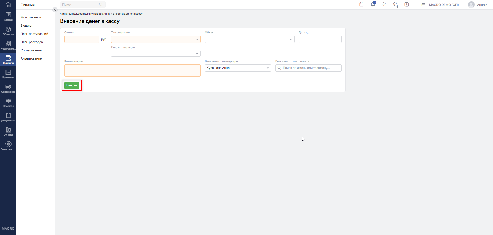
Task: Open the home icon in the sidebar
Action: (8, 5)
